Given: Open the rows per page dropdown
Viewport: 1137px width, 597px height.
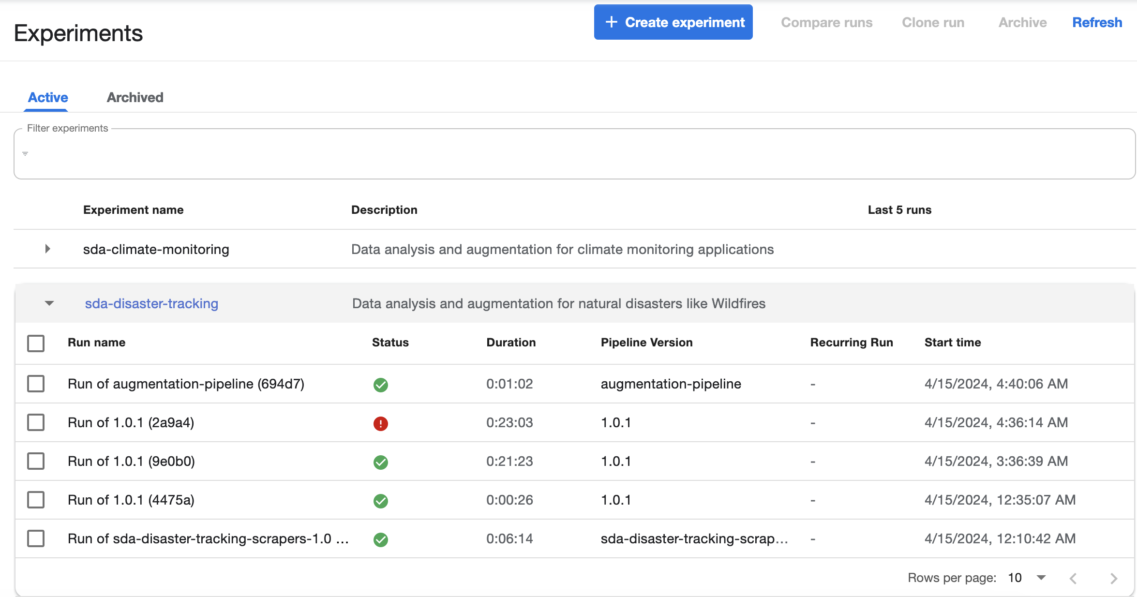Looking at the screenshot, I should 1027,578.
